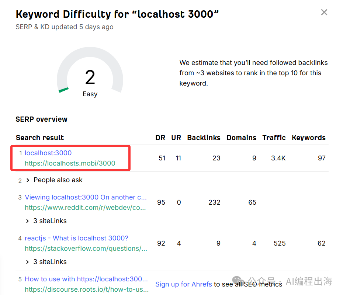Click the Traffic column header
This screenshot has height=295, width=343.
274,138
